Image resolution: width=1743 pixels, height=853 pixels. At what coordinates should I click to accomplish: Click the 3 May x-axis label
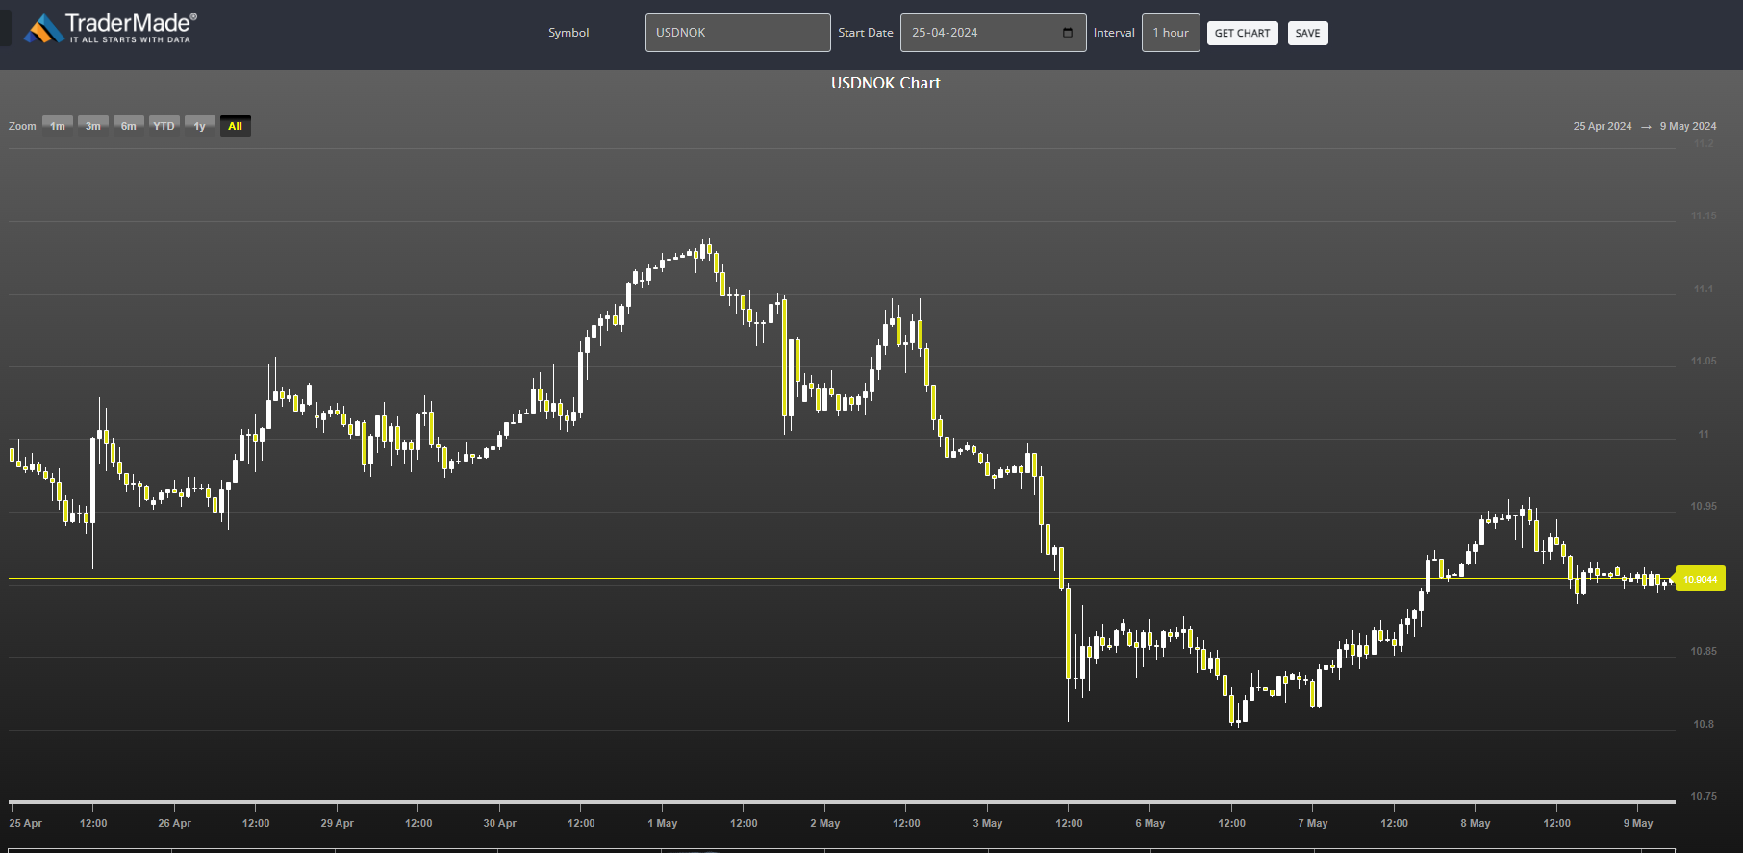988,823
